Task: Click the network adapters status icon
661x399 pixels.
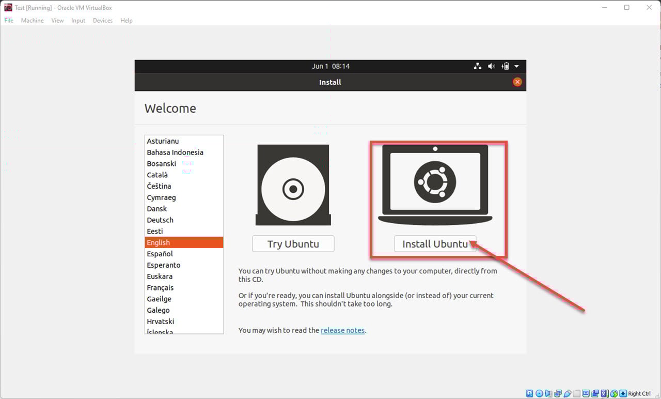Action: pyautogui.click(x=558, y=393)
